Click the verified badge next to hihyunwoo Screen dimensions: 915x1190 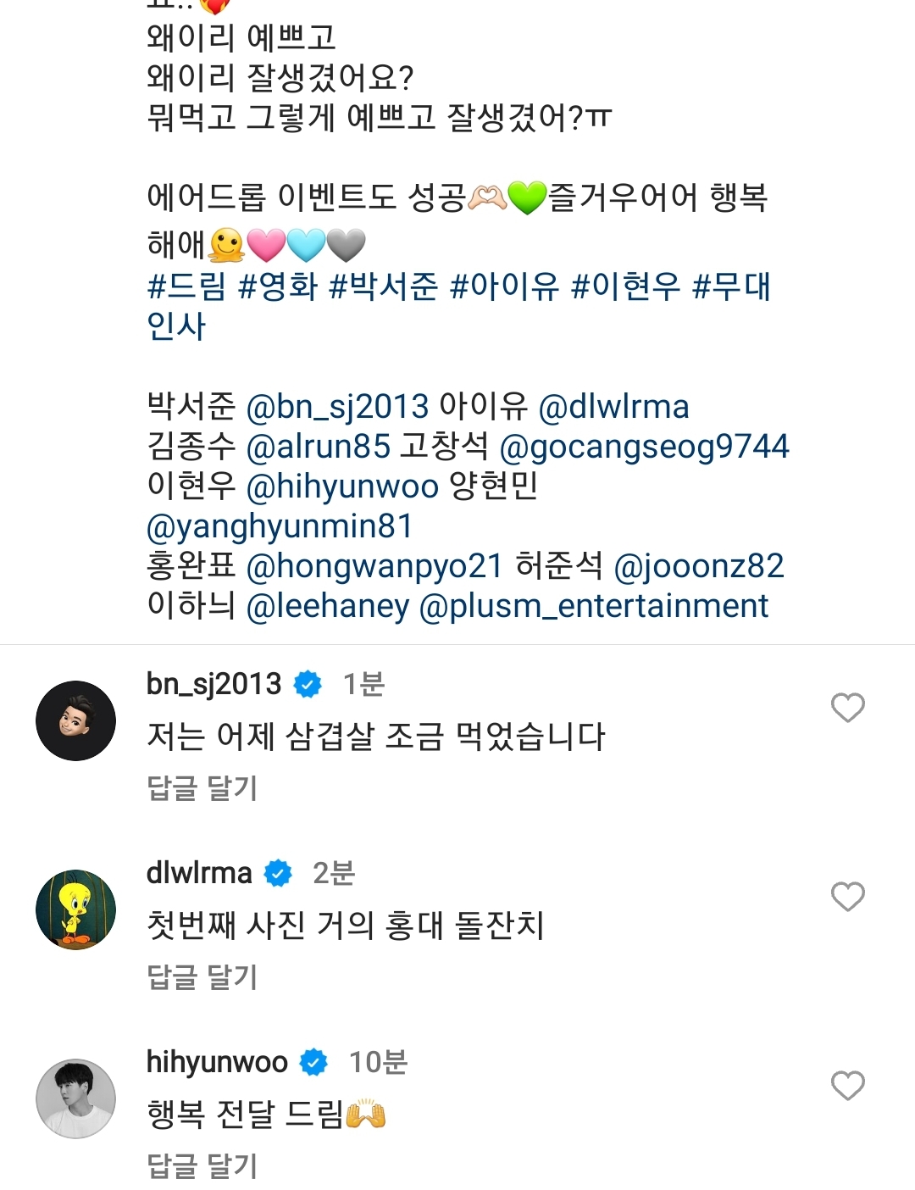coord(313,1060)
